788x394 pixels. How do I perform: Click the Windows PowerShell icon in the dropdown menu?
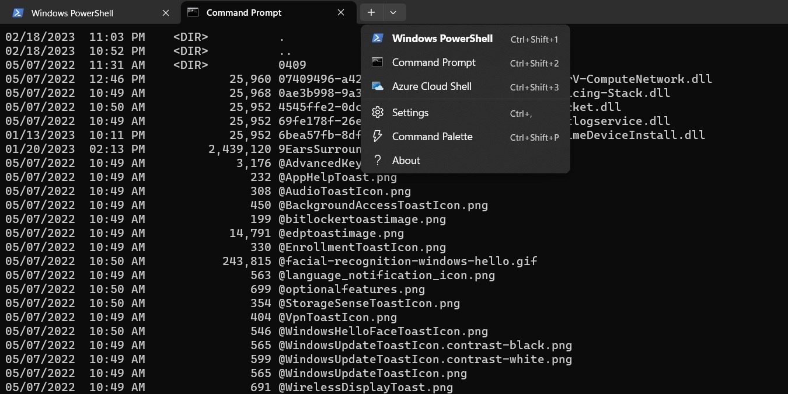[377, 39]
